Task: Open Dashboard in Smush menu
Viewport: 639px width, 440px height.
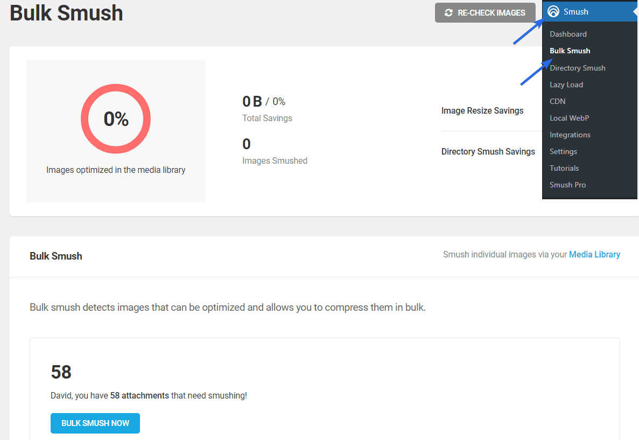Action: [568, 34]
